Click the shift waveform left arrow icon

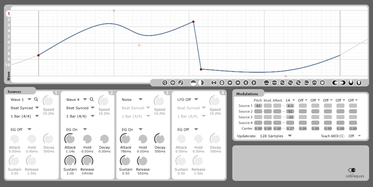click(x=246, y=83)
